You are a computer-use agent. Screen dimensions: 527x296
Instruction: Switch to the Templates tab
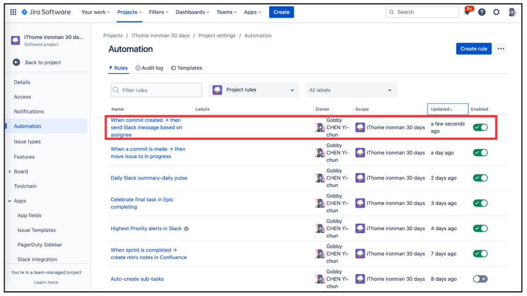(x=186, y=68)
